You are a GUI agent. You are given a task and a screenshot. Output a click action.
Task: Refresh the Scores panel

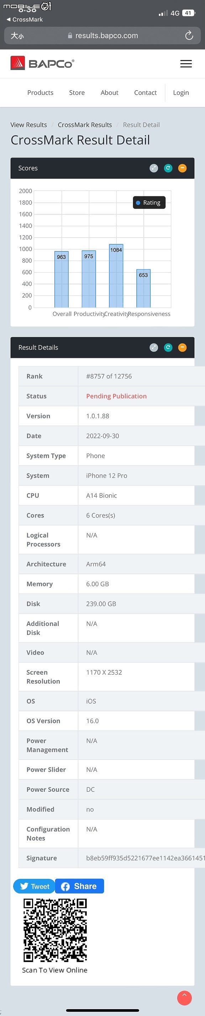pos(168,168)
